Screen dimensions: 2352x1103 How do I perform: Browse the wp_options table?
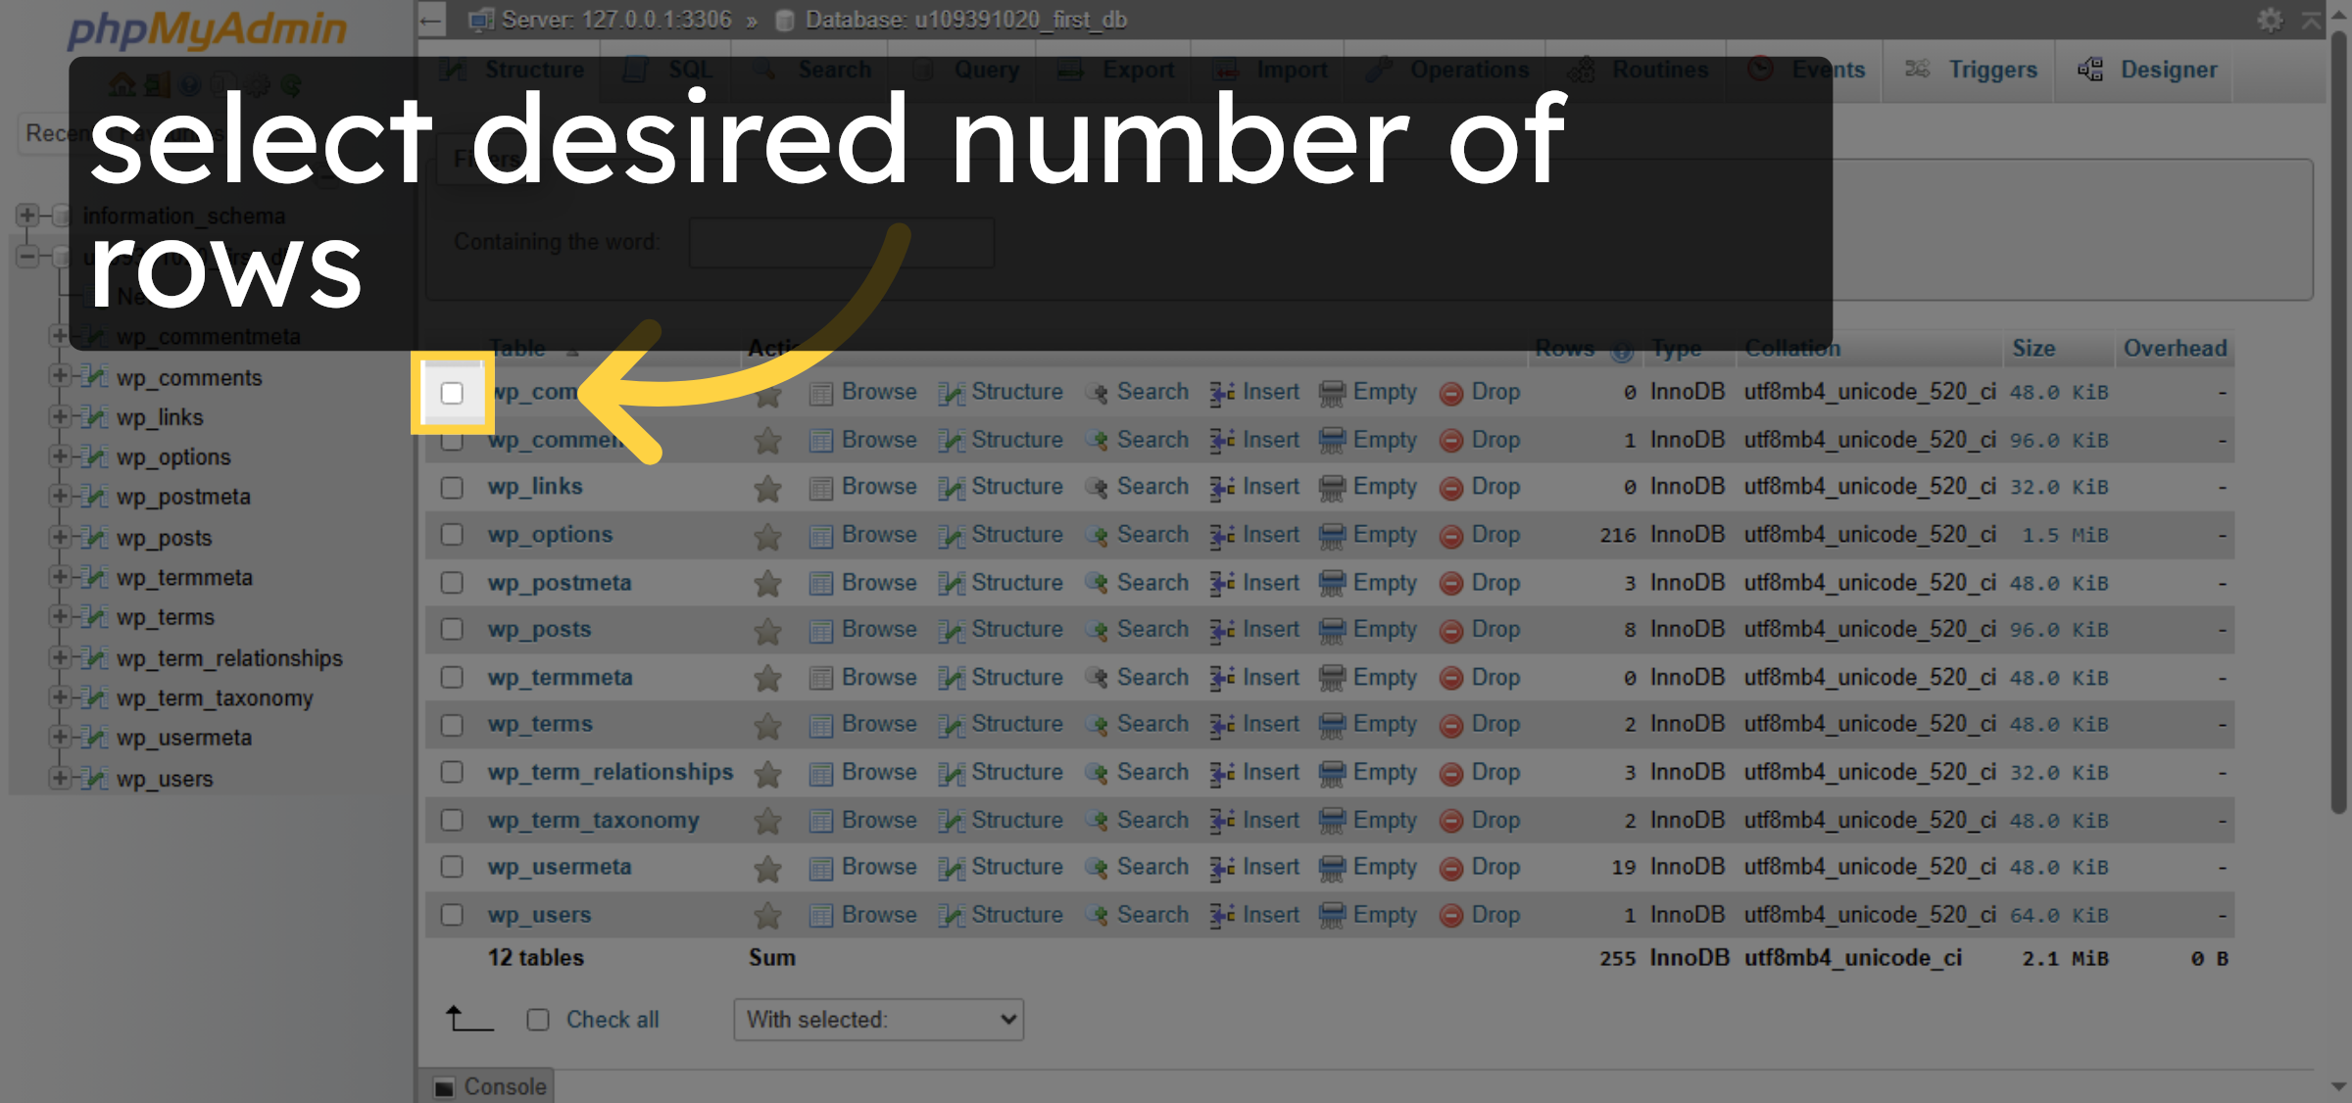[879, 535]
